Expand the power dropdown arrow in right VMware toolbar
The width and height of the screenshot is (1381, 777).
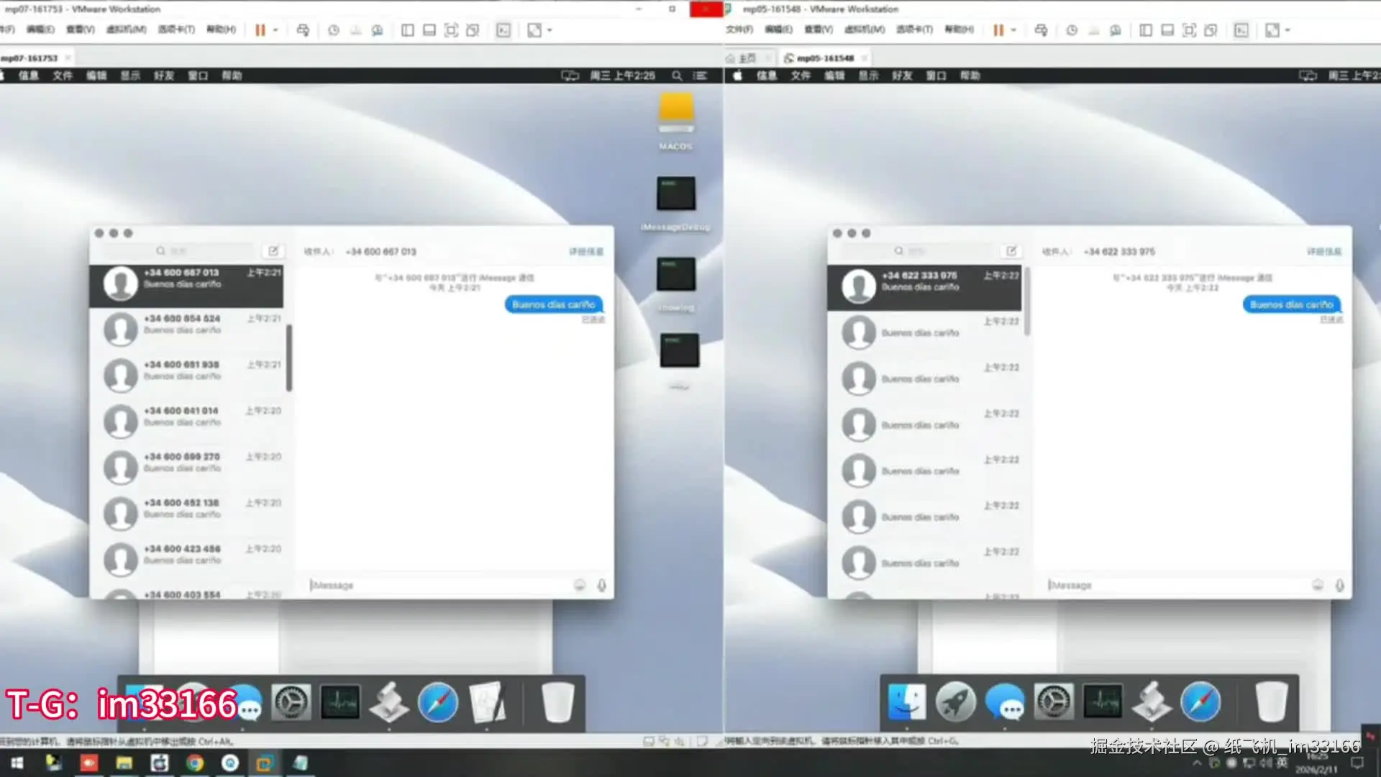point(1013,30)
